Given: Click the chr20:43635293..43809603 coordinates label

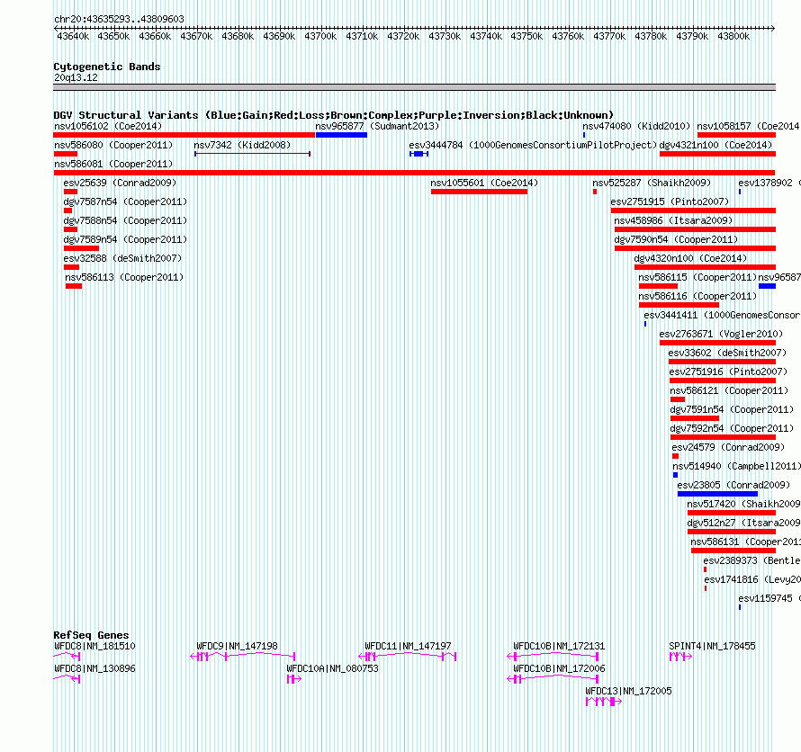Looking at the screenshot, I should (x=119, y=20).
